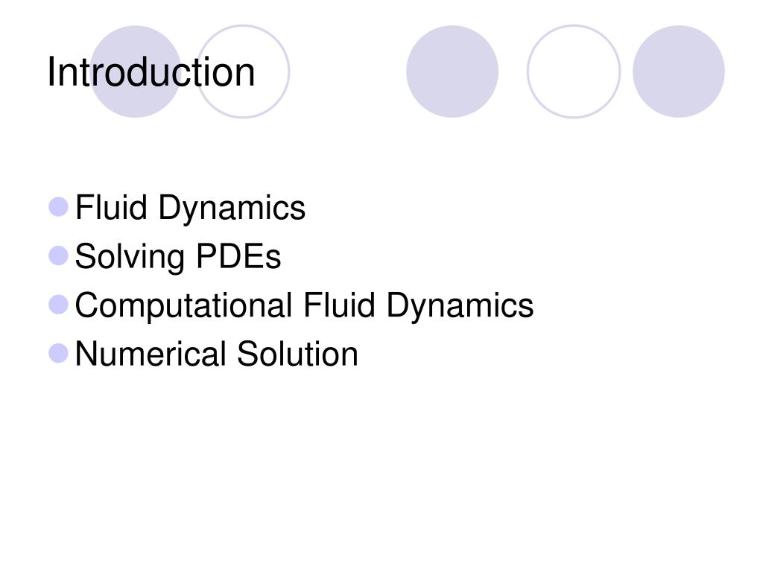Image resolution: width=763 pixels, height=572 pixels.
Task: Click the Solving PDEs bullet text
Action: (178, 257)
